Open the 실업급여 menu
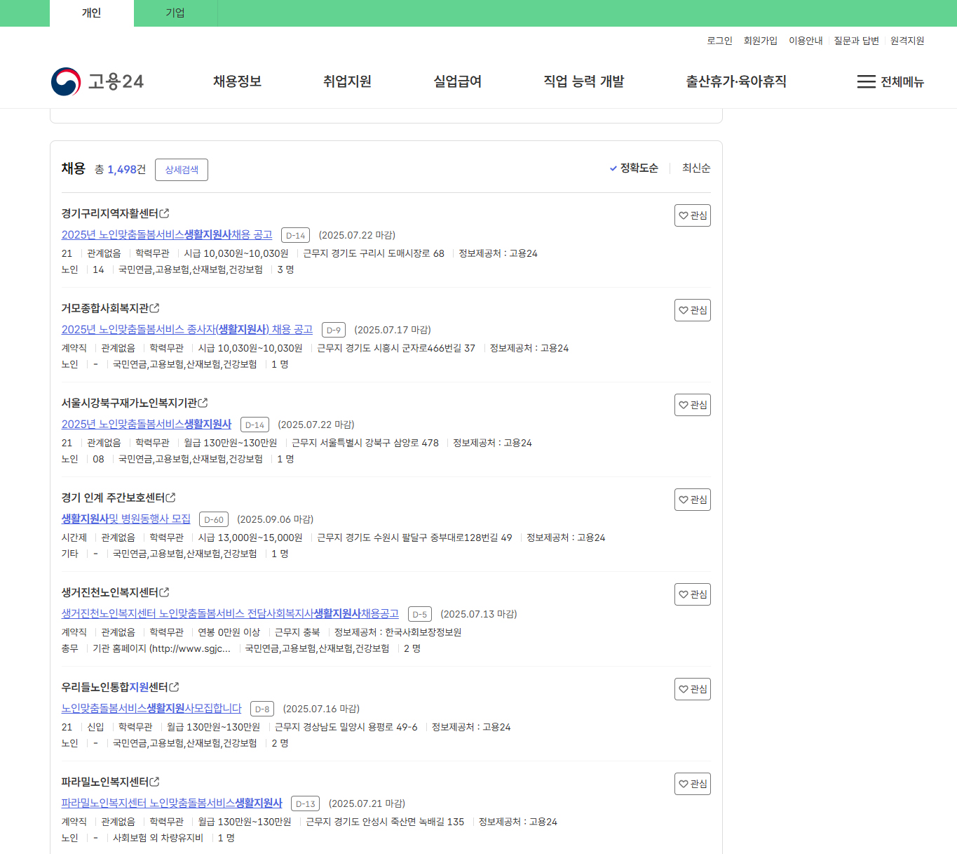The height and width of the screenshot is (854, 957). point(457,81)
